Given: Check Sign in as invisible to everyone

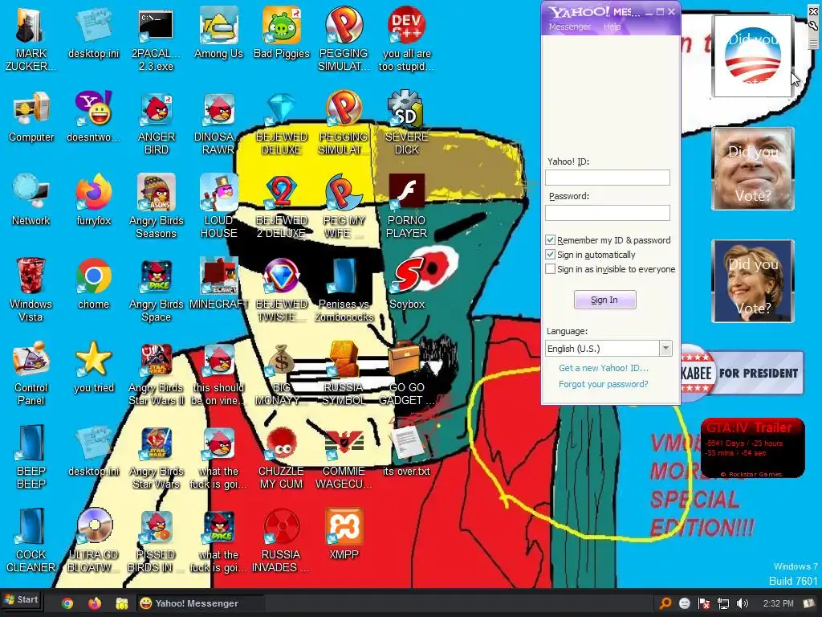Looking at the screenshot, I should pyautogui.click(x=550, y=269).
